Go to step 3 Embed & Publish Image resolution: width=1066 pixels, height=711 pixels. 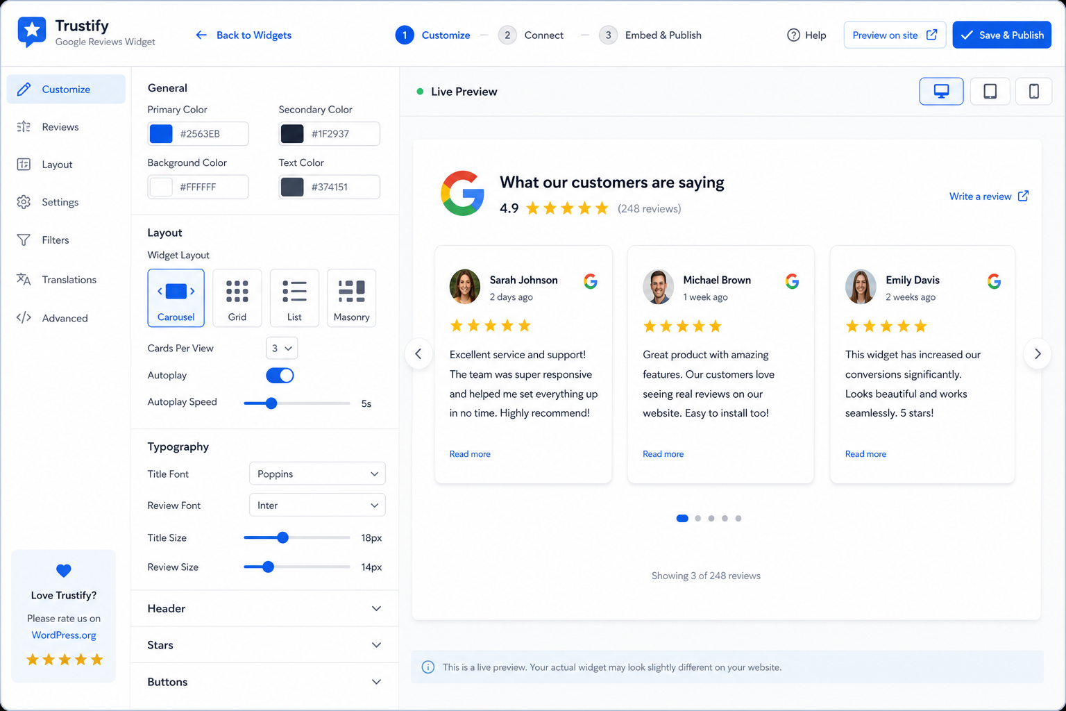click(x=650, y=35)
